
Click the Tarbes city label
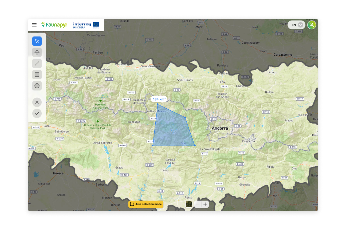click(98, 52)
